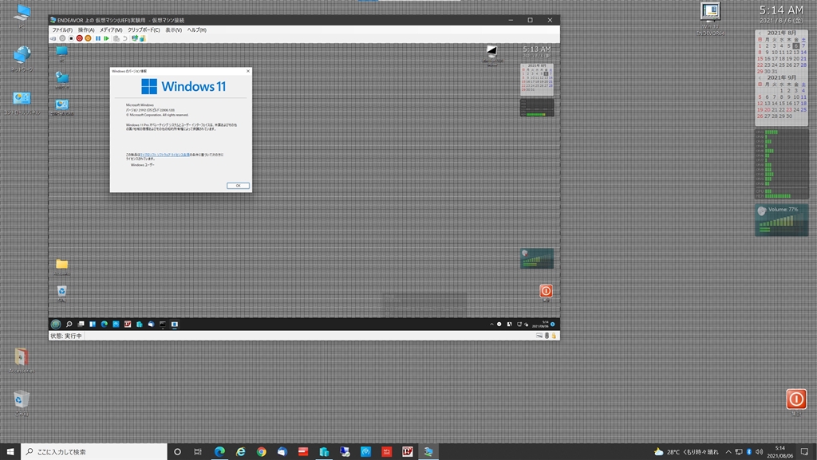Open the 操作(A) menu
817x460 pixels.
point(86,30)
